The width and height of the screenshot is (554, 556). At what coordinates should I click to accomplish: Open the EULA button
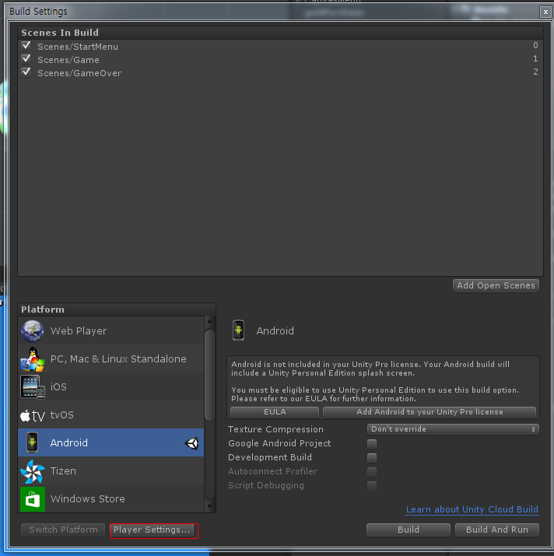(275, 411)
